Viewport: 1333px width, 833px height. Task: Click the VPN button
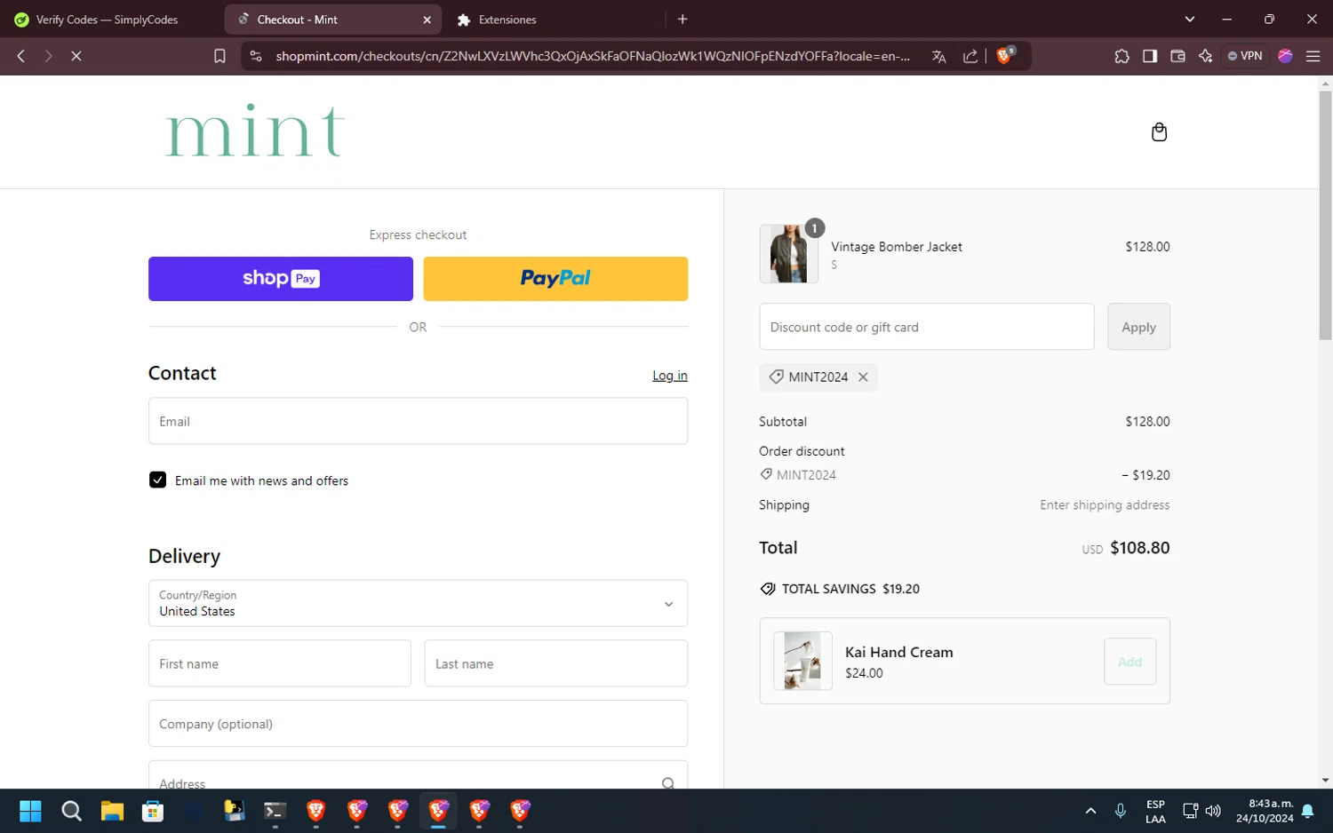1245,56
